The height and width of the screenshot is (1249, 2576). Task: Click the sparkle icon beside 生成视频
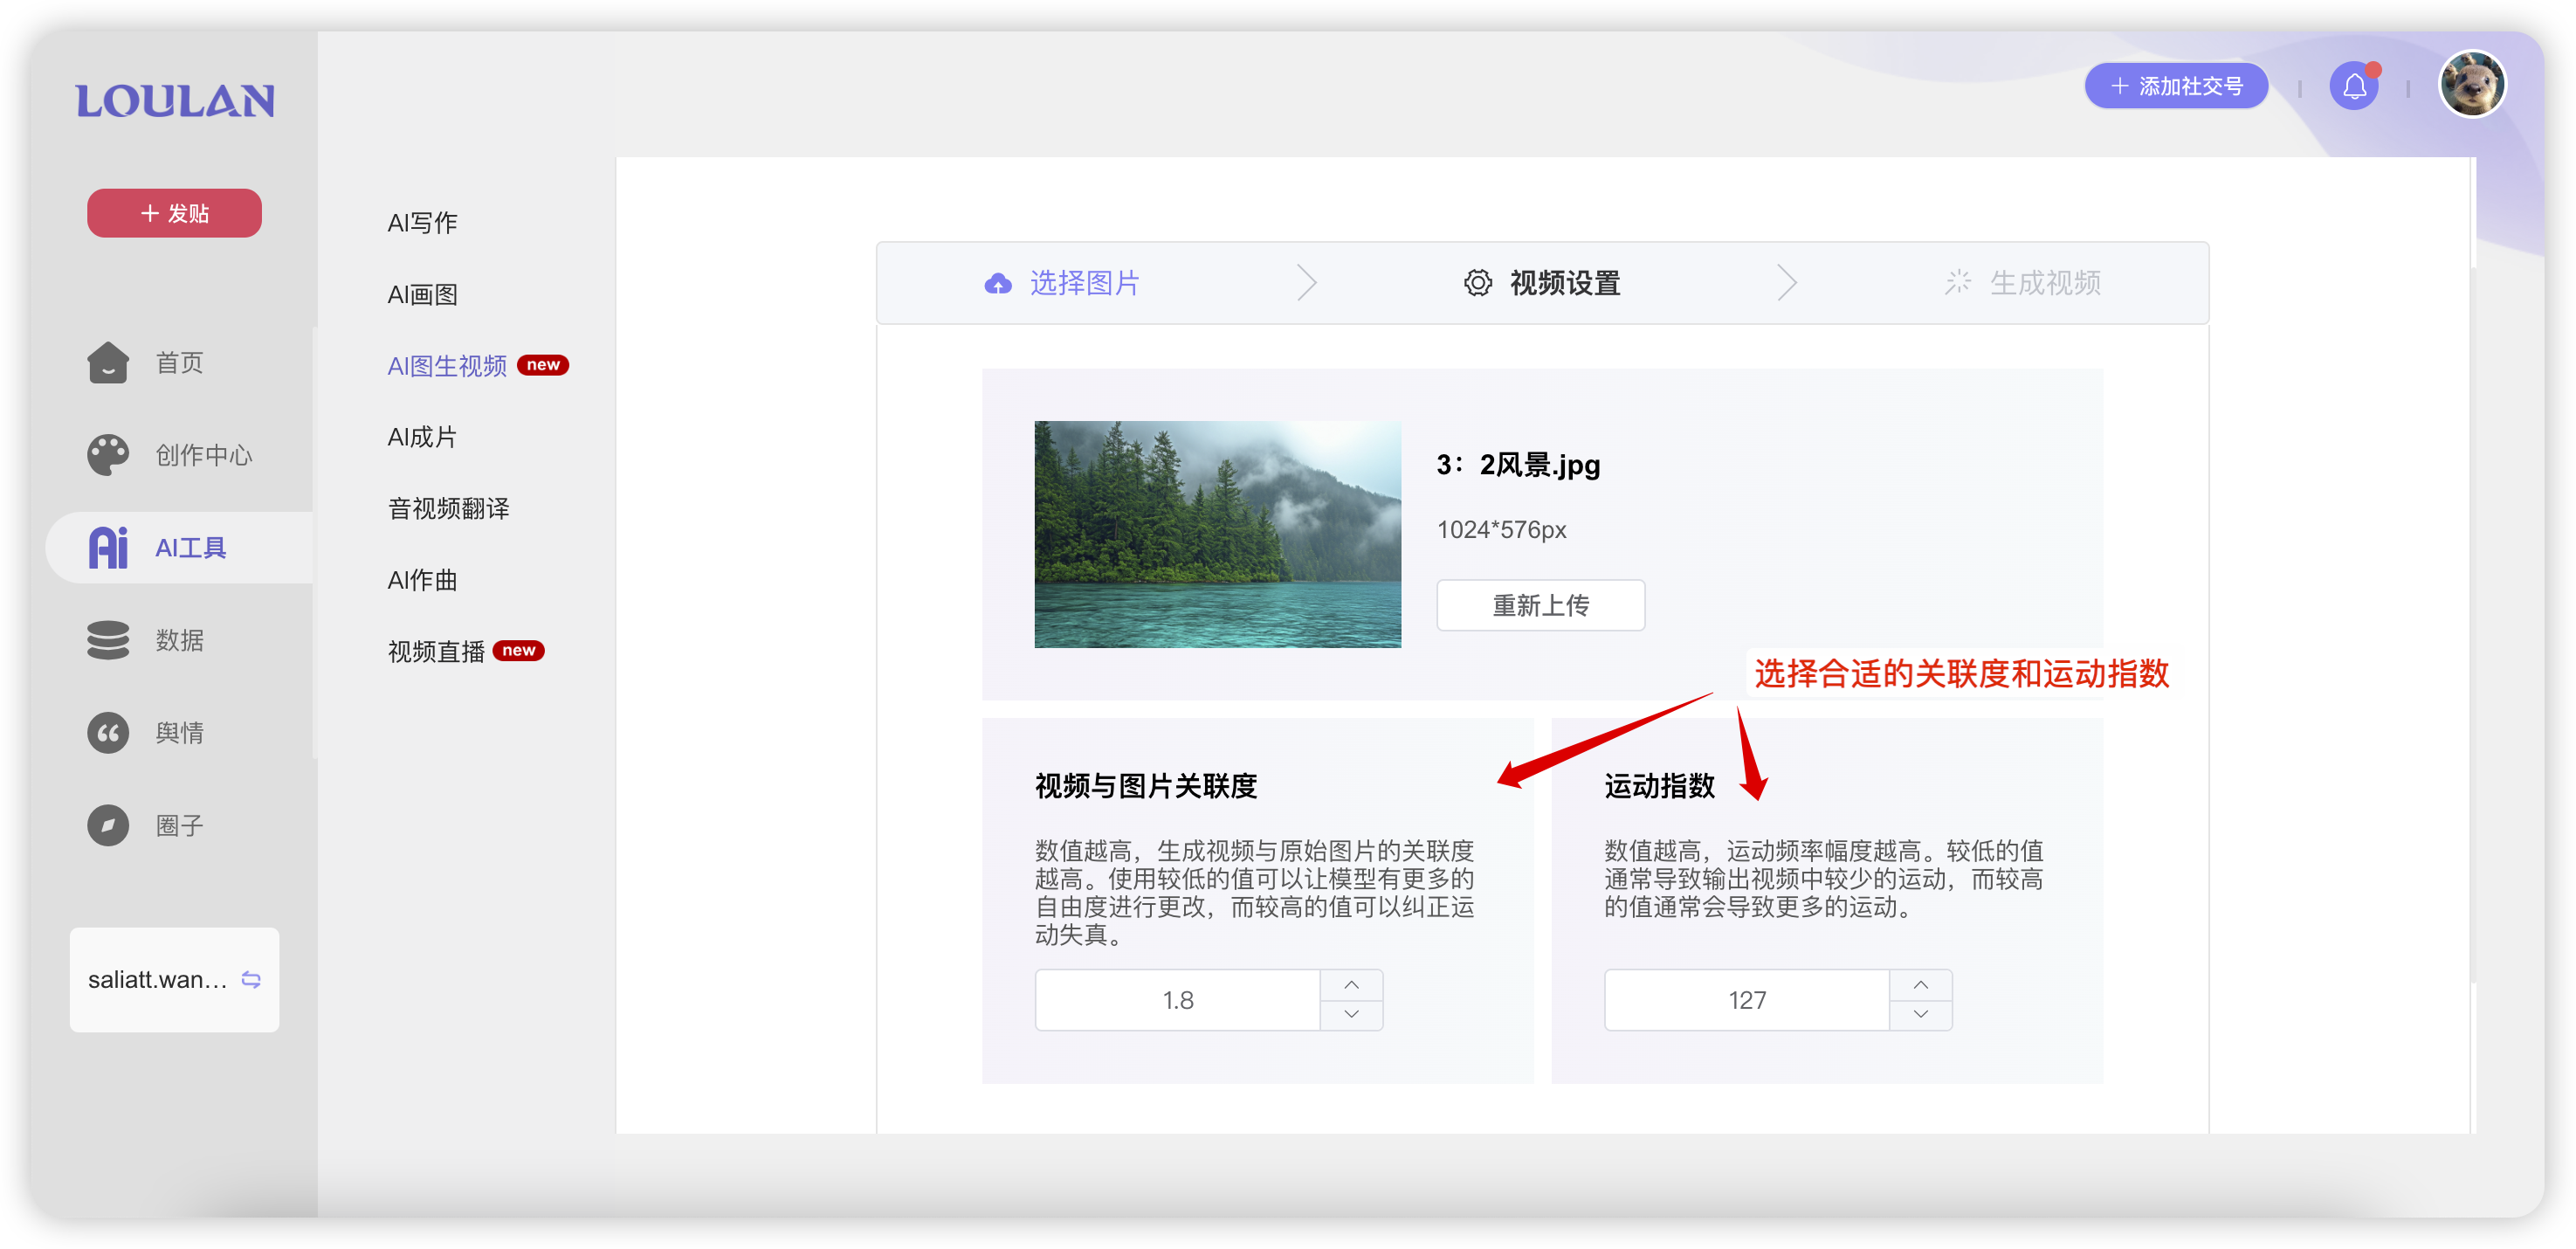pyautogui.click(x=1958, y=283)
